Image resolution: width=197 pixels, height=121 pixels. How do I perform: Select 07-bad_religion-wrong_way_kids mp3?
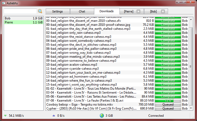(117, 53)
